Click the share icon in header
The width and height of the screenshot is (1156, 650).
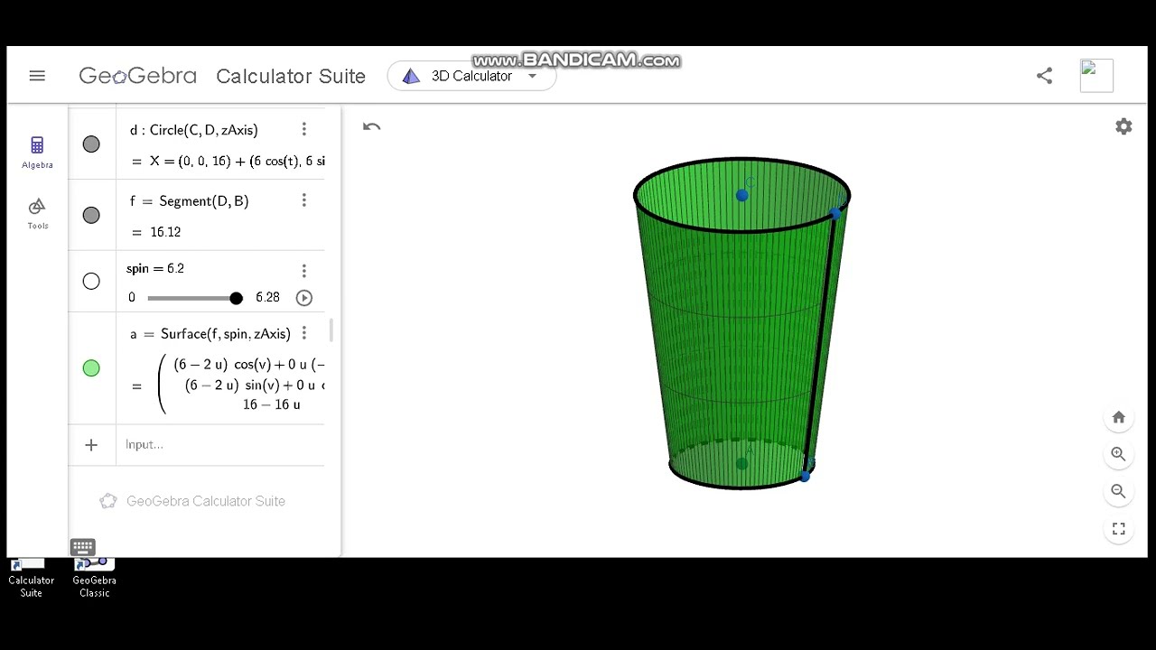pos(1044,76)
